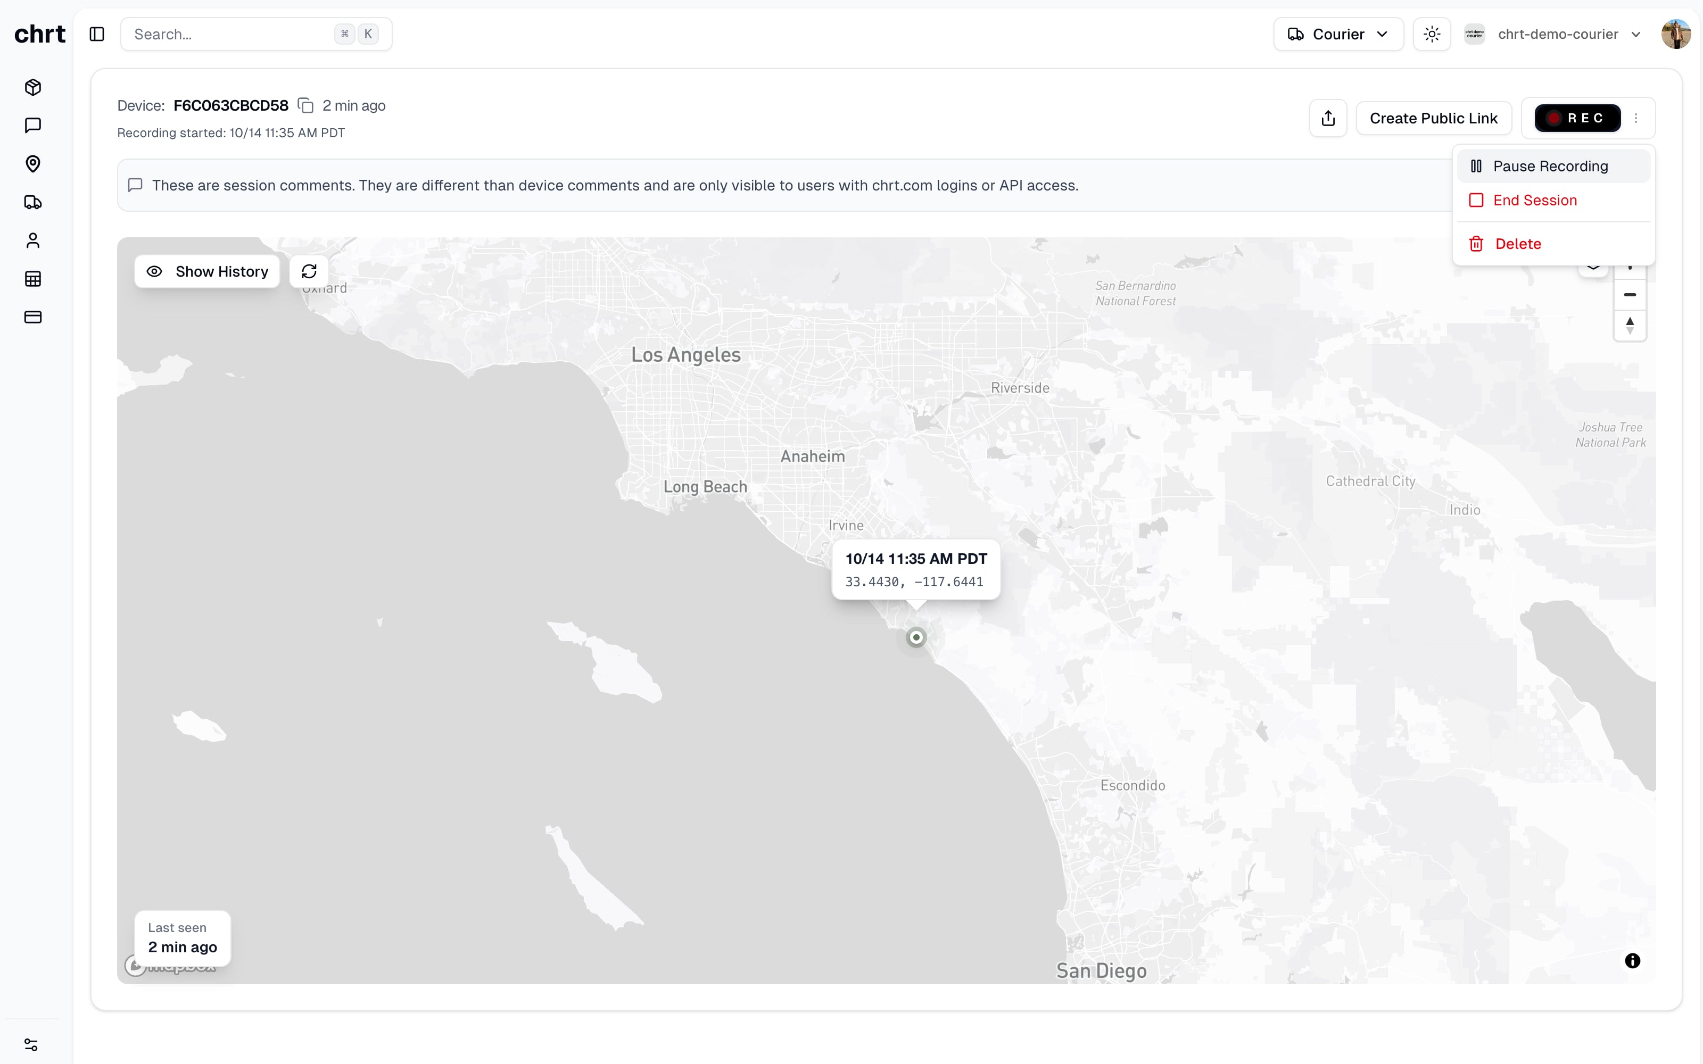Focus the Search input field

pyautogui.click(x=232, y=35)
